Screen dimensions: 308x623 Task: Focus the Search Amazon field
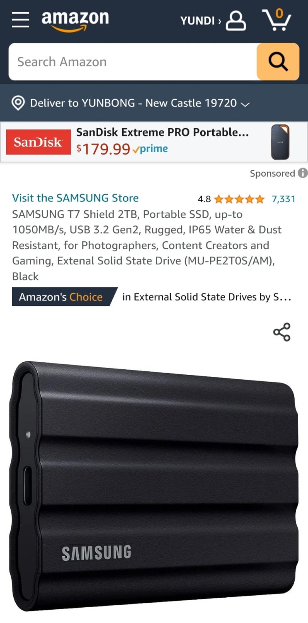[x=133, y=62]
